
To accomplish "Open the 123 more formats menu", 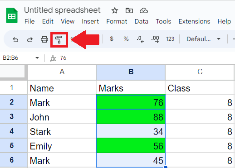I will point(170,39).
